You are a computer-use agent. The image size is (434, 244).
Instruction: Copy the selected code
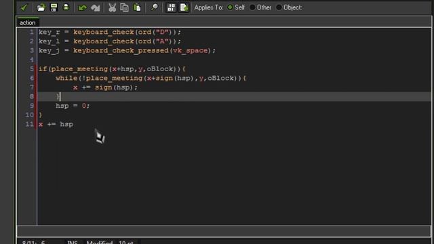click(x=124, y=7)
